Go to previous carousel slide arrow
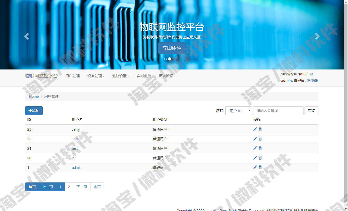The height and width of the screenshot is (211, 348). 26,37
